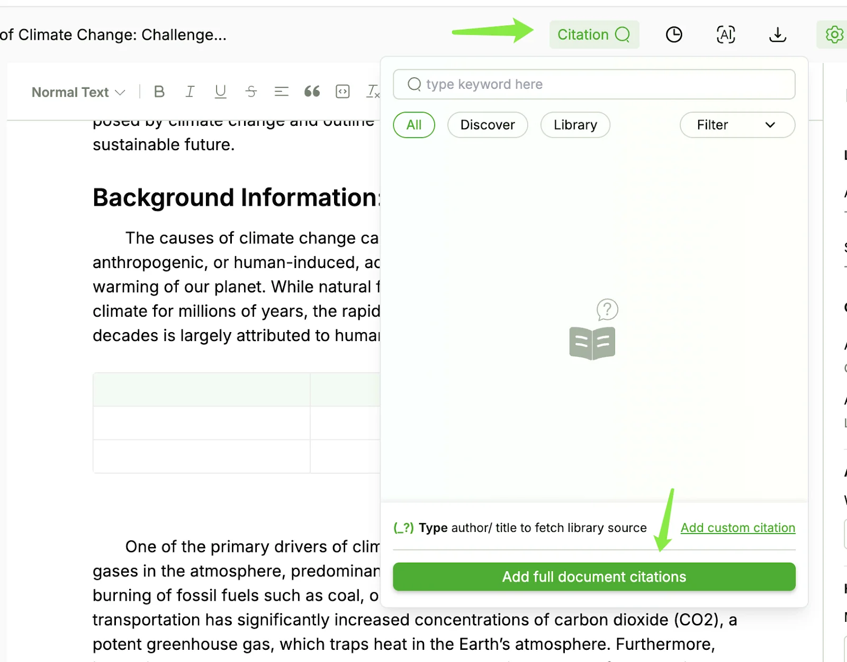The image size is (847, 662).
Task: Click the first header cell of the table
Action: click(x=202, y=390)
